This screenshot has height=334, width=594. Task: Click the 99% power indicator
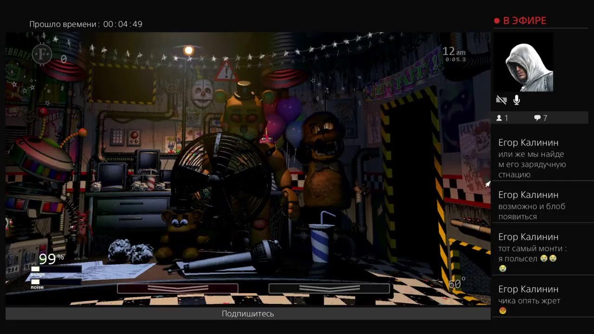pyautogui.click(x=52, y=258)
